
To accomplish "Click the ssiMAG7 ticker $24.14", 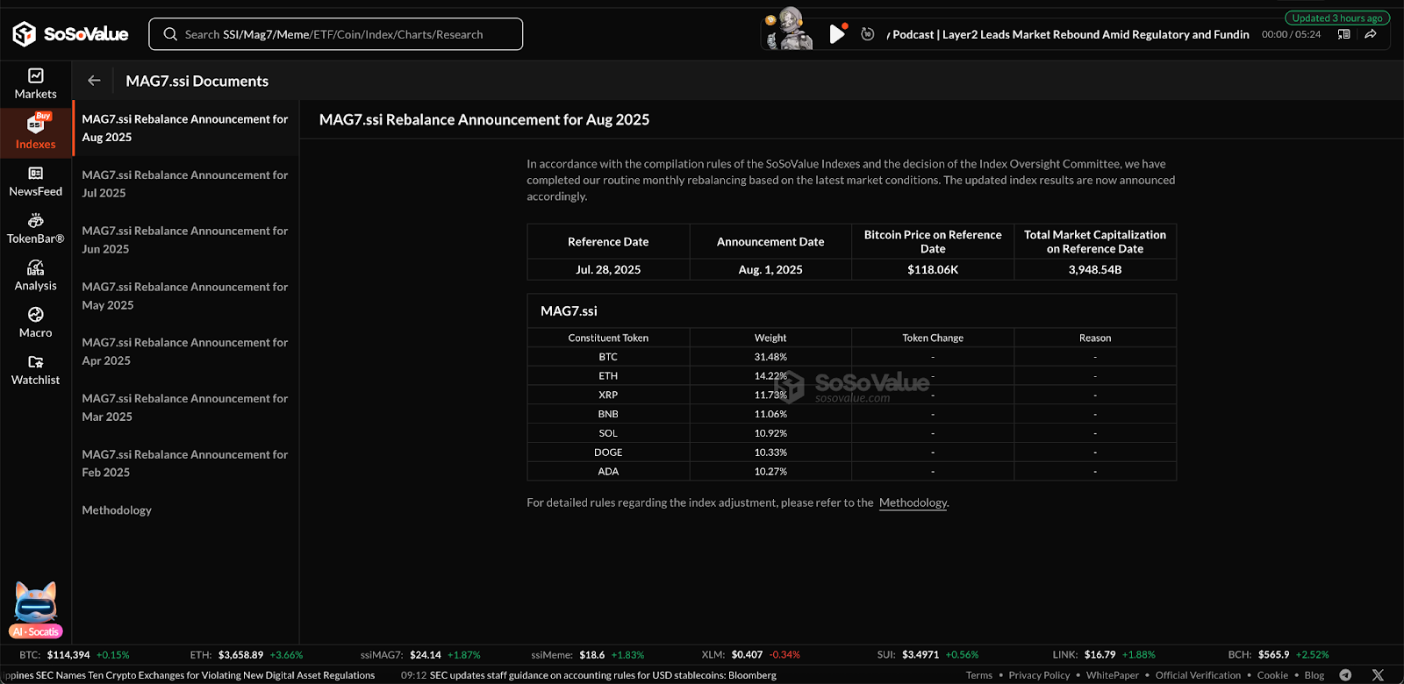I will pyautogui.click(x=426, y=655).
